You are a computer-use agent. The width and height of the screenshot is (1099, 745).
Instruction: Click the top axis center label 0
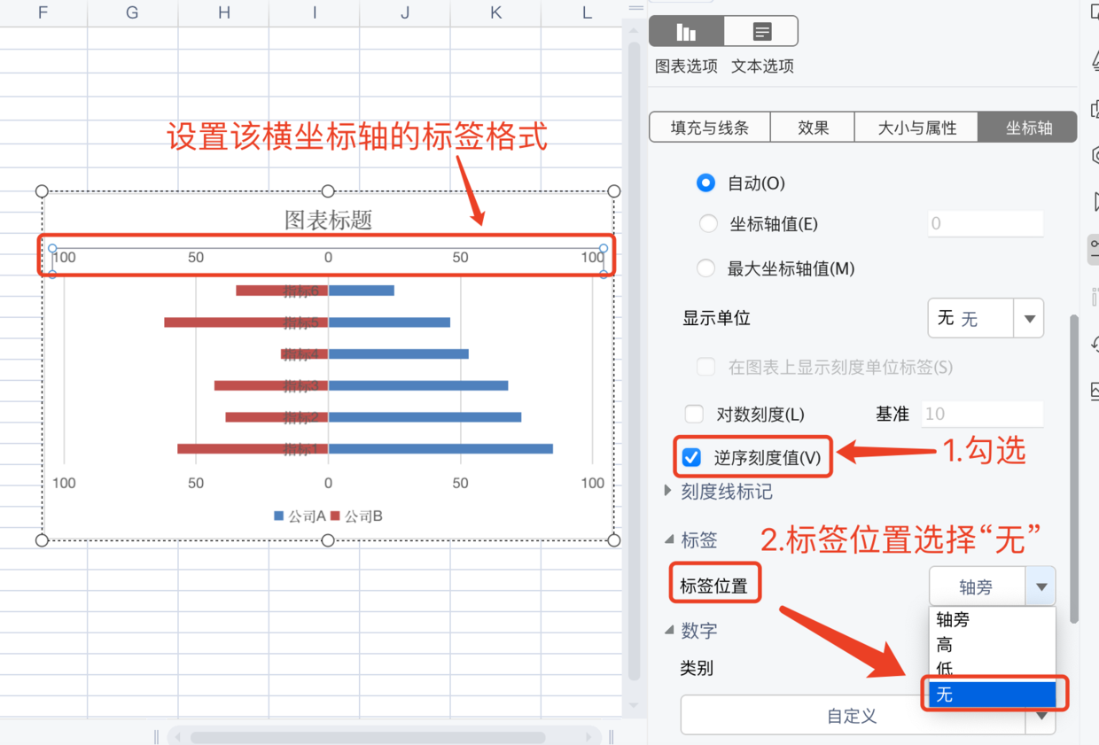tap(328, 258)
